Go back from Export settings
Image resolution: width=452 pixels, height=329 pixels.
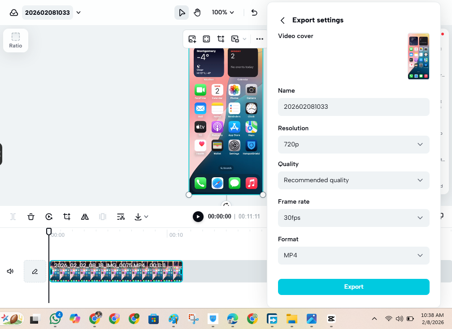point(282,20)
